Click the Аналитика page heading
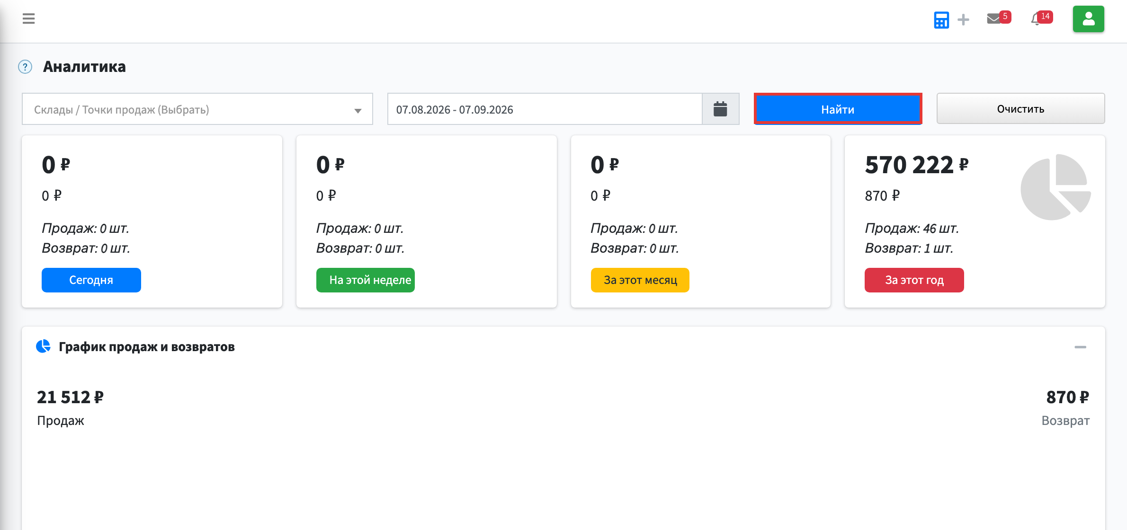 pos(84,67)
